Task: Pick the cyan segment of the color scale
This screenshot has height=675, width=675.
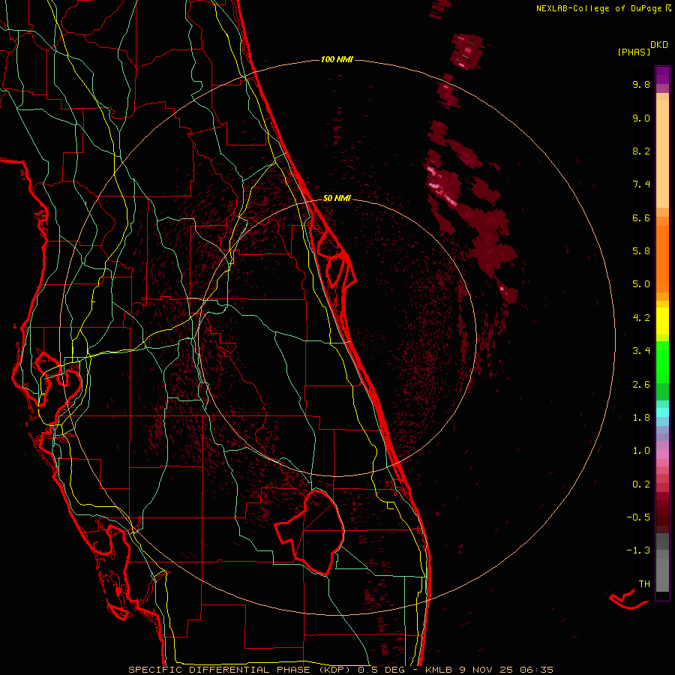Action: 662,412
